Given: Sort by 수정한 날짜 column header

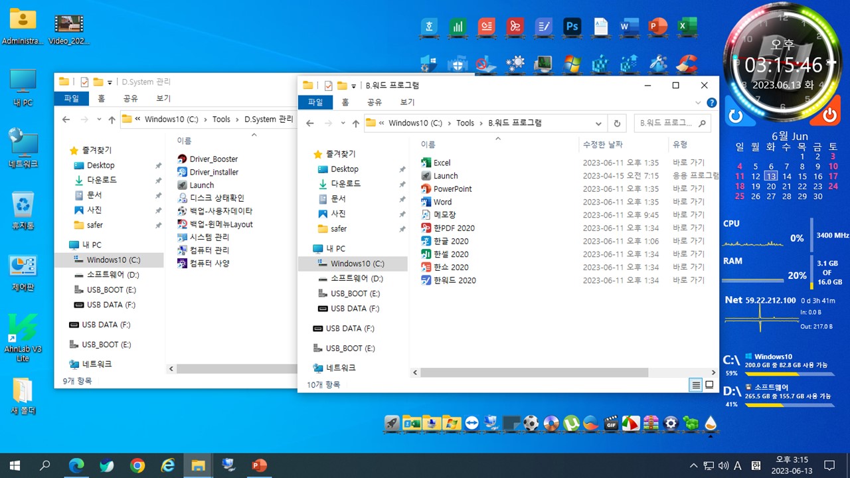Looking at the screenshot, I should (x=602, y=144).
